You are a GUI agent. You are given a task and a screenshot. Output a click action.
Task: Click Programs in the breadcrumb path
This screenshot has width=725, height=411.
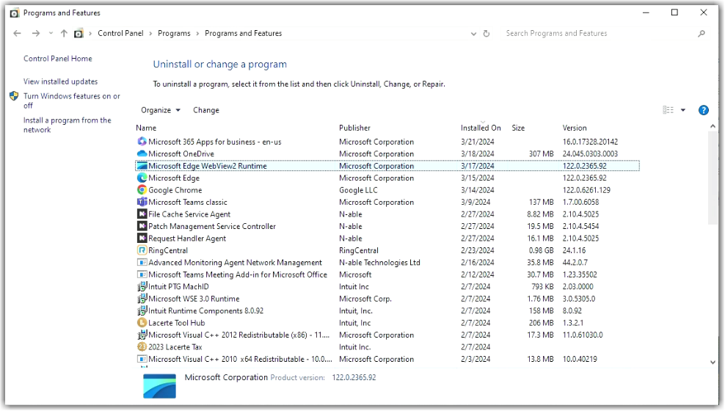tap(175, 33)
